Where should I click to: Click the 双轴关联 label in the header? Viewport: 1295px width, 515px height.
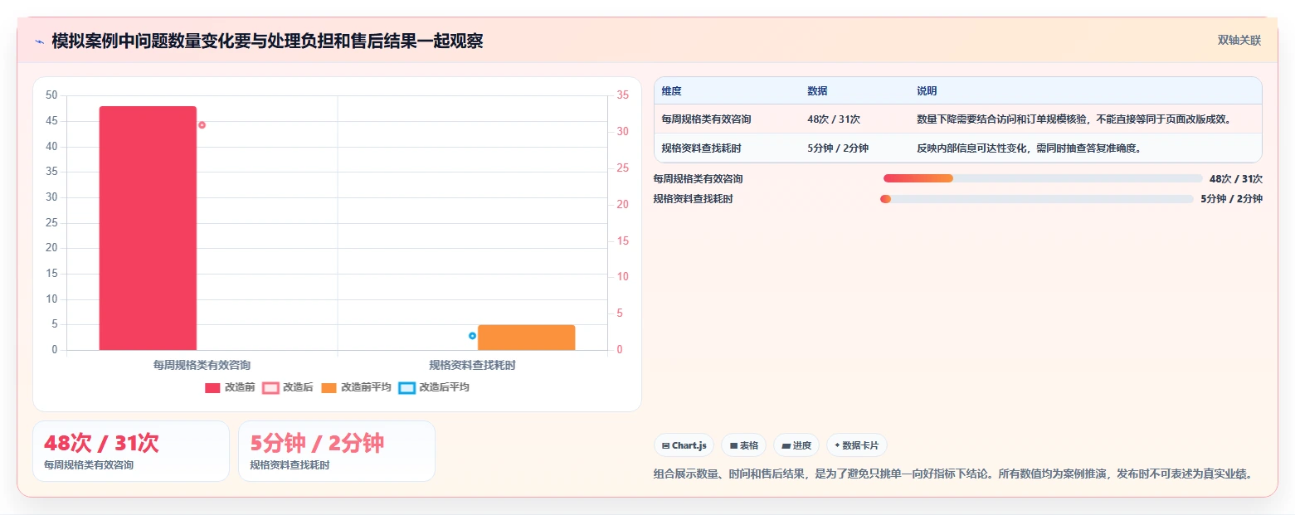pos(1239,41)
